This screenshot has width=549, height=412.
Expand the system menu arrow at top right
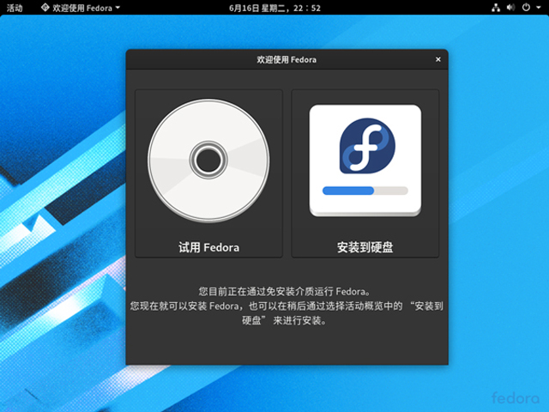(540, 8)
